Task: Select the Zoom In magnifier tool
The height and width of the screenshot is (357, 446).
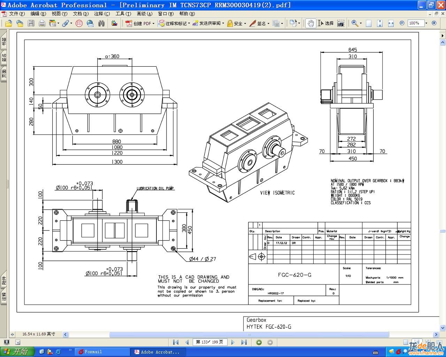Action: click(355, 23)
